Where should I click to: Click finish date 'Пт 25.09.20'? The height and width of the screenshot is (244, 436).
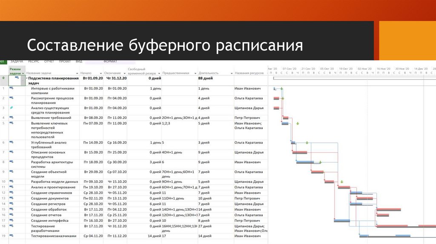tap(117, 152)
